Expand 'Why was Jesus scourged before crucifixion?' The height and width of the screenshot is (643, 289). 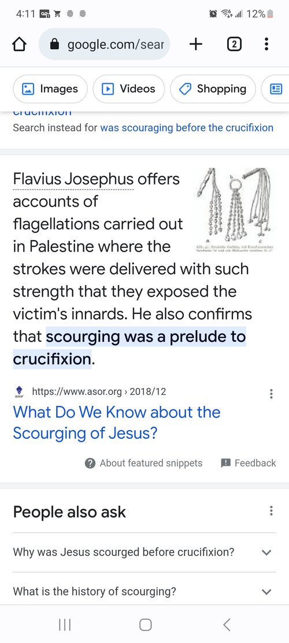(144, 552)
